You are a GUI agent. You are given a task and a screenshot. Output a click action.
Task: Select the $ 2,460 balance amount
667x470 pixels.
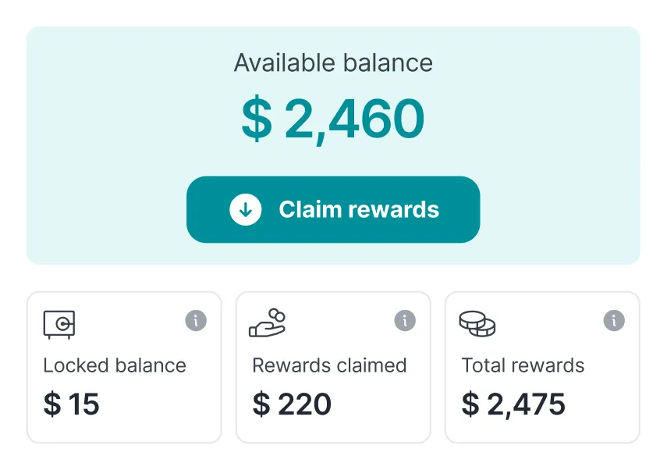point(333,119)
